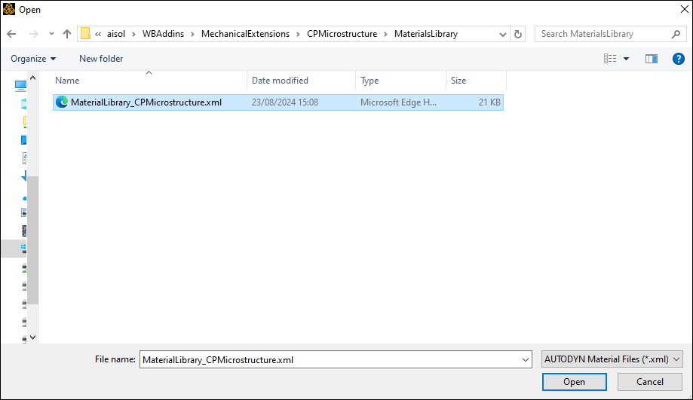
Task: Click the File name text field
Action: point(330,360)
